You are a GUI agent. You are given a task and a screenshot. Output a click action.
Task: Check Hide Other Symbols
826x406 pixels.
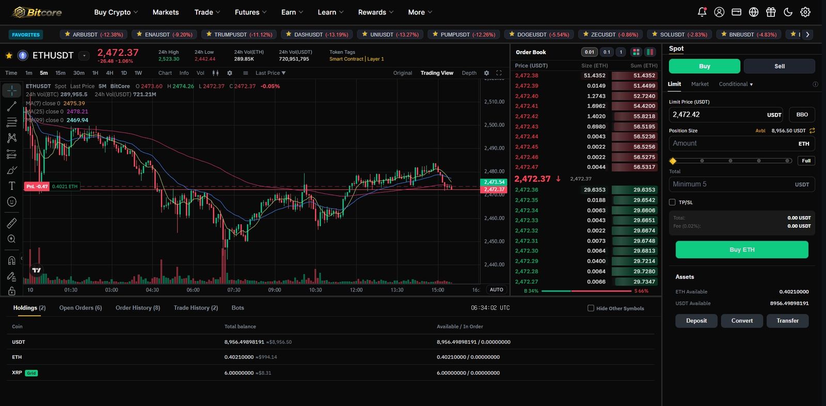click(x=591, y=308)
